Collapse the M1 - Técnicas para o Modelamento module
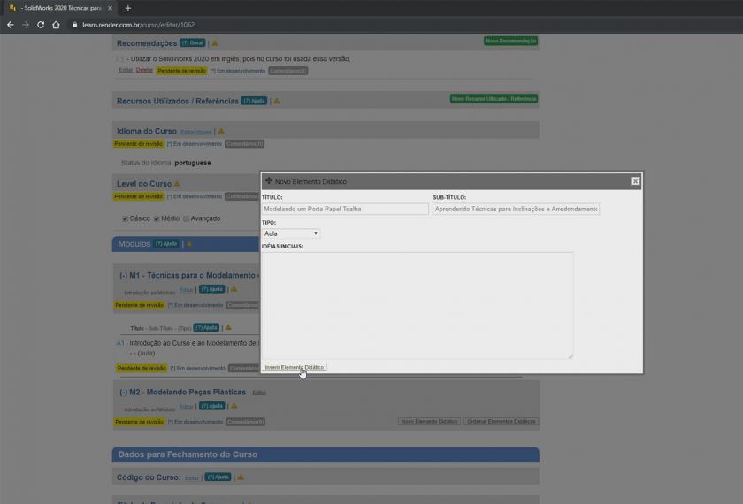 point(123,276)
